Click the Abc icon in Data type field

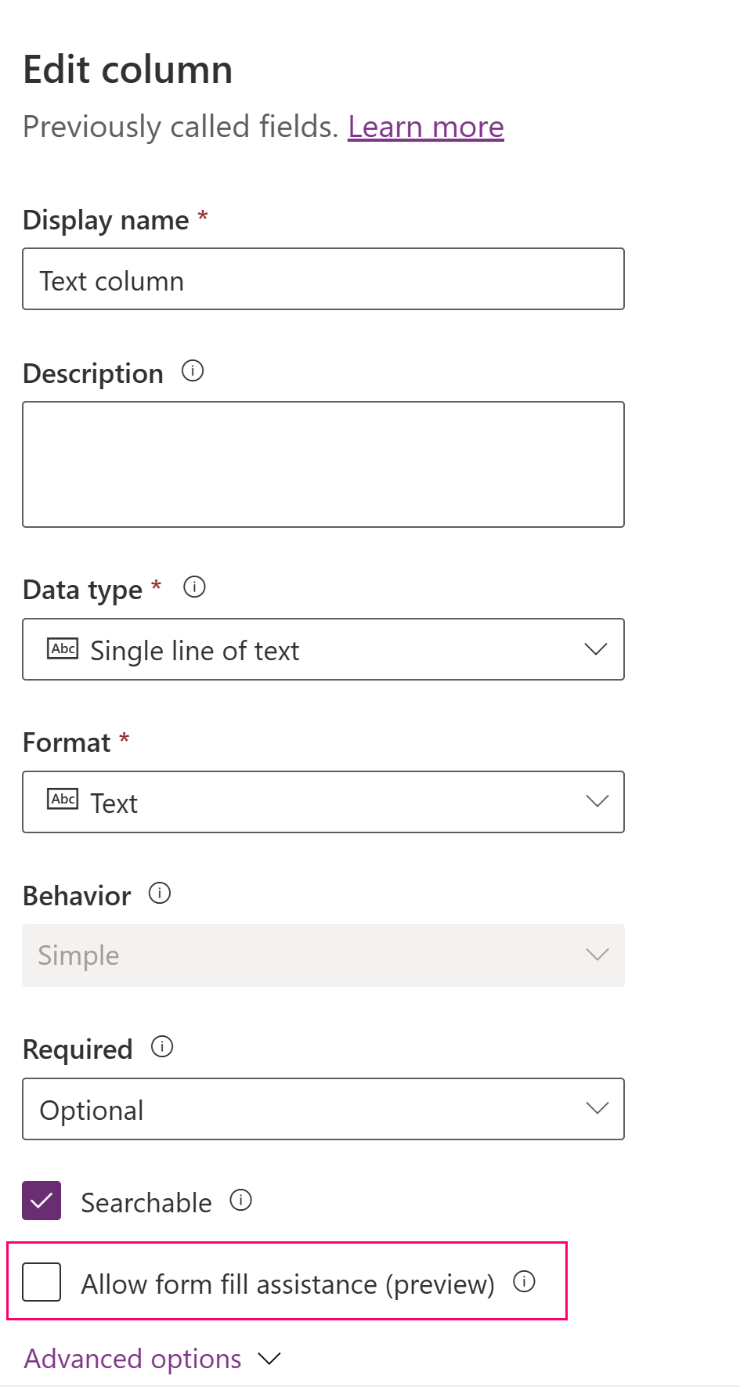tap(63, 648)
